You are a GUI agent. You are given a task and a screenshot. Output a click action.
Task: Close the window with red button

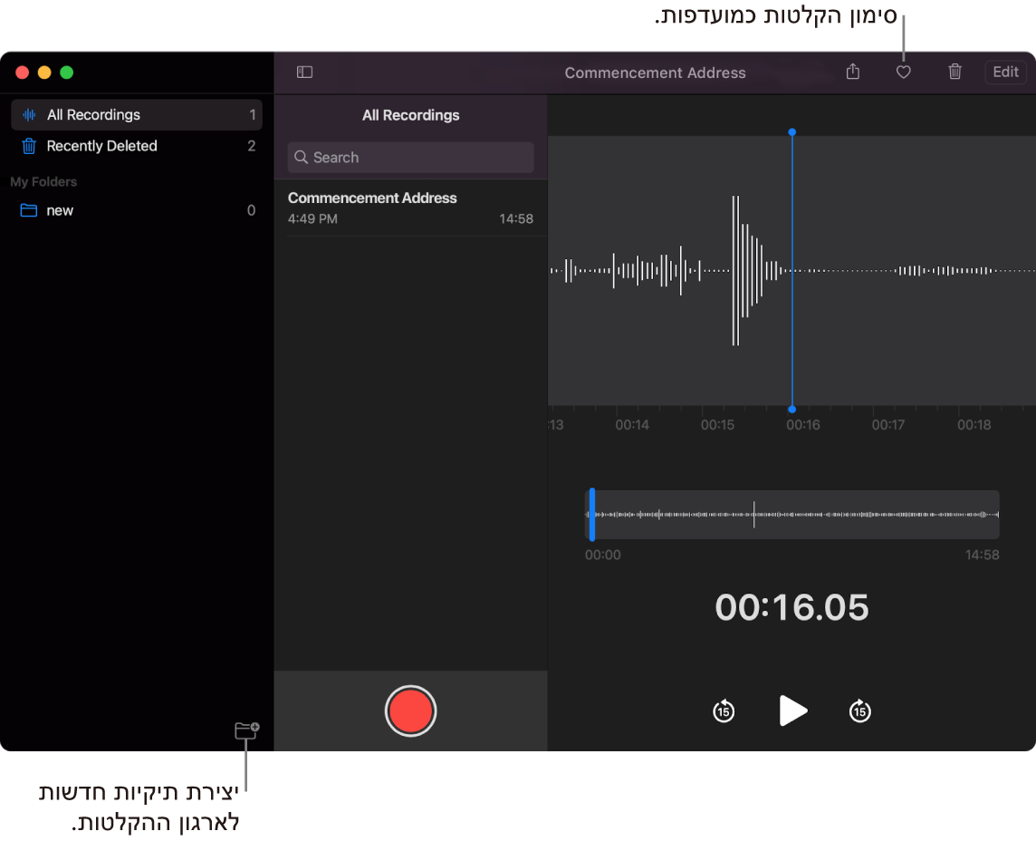pos(22,72)
